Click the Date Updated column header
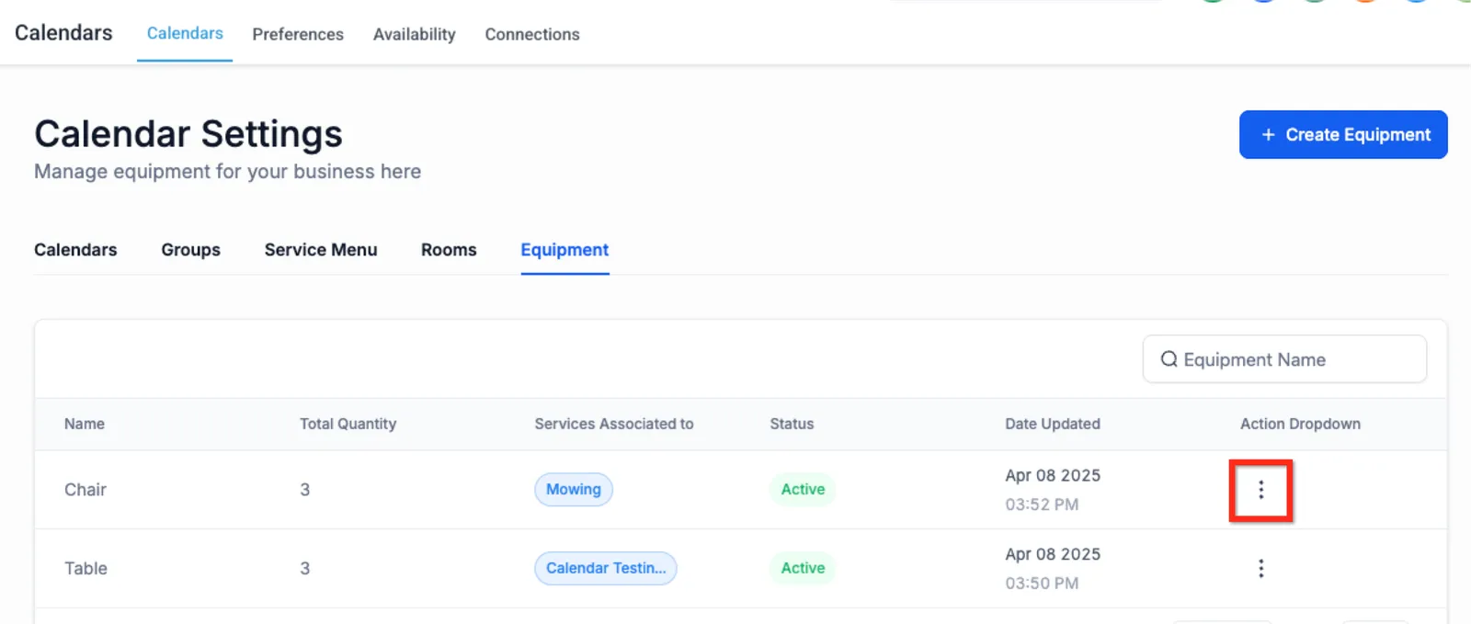Screen dimensions: 1471x624 pyautogui.click(x=1053, y=424)
